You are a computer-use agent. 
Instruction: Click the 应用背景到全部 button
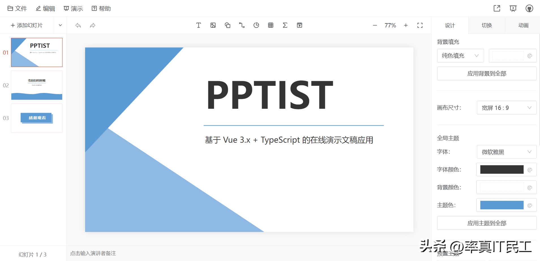click(486, 73)
